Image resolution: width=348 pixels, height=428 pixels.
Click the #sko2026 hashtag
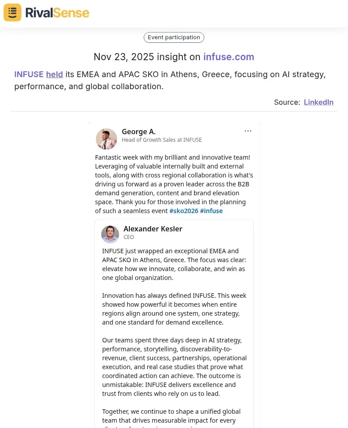[183, 210]
